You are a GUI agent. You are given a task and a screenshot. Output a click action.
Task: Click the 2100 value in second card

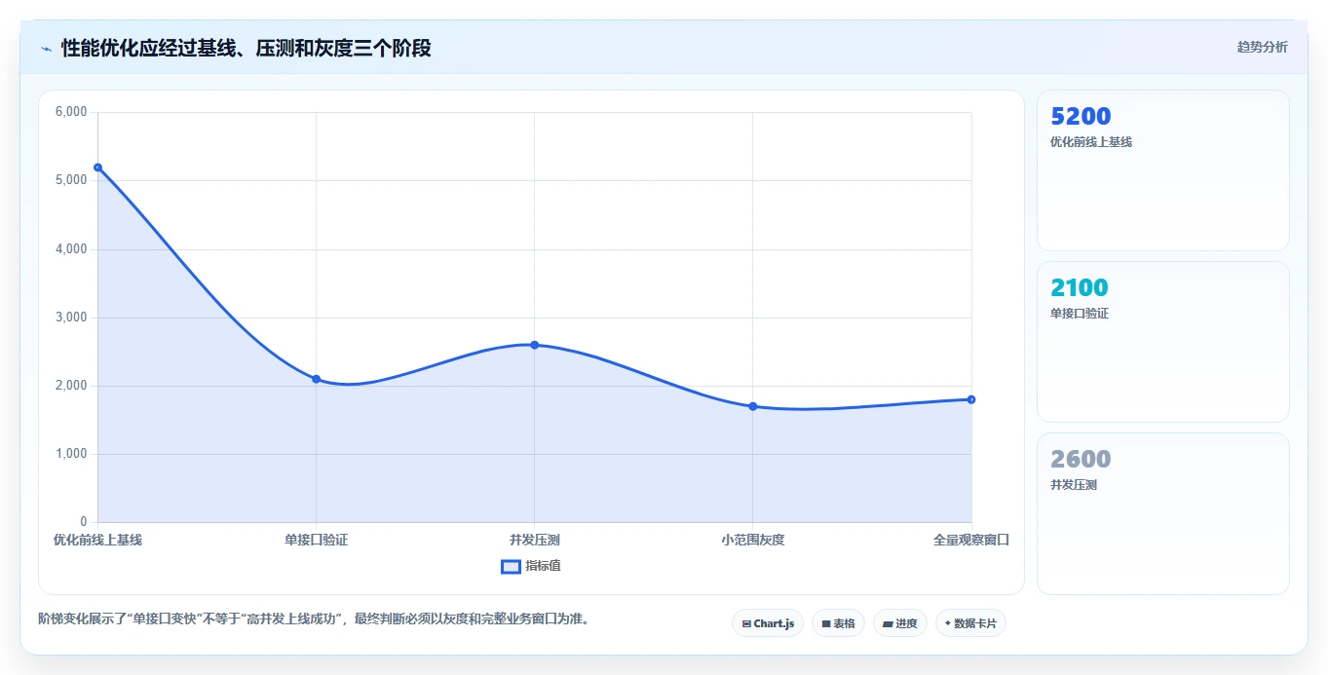[x=1080, y=287]
